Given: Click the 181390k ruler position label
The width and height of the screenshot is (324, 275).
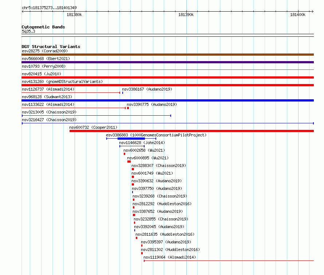Looking at the screenshot, I should pos(186,15).
